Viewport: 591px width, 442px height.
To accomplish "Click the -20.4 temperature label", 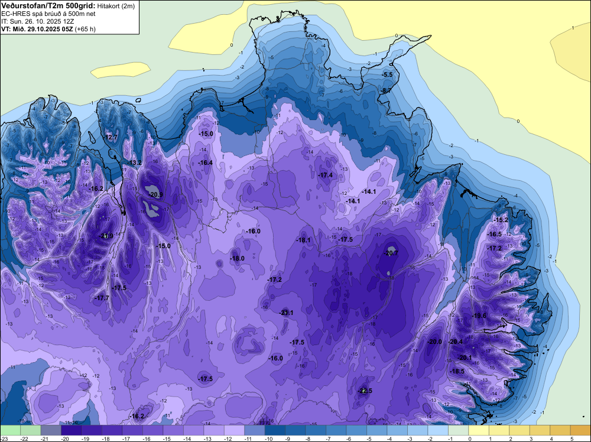I will click(456, 342).
